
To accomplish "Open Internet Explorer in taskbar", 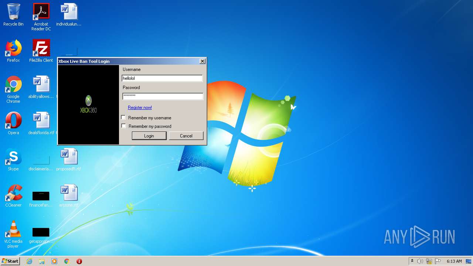I will click(30, 261).
